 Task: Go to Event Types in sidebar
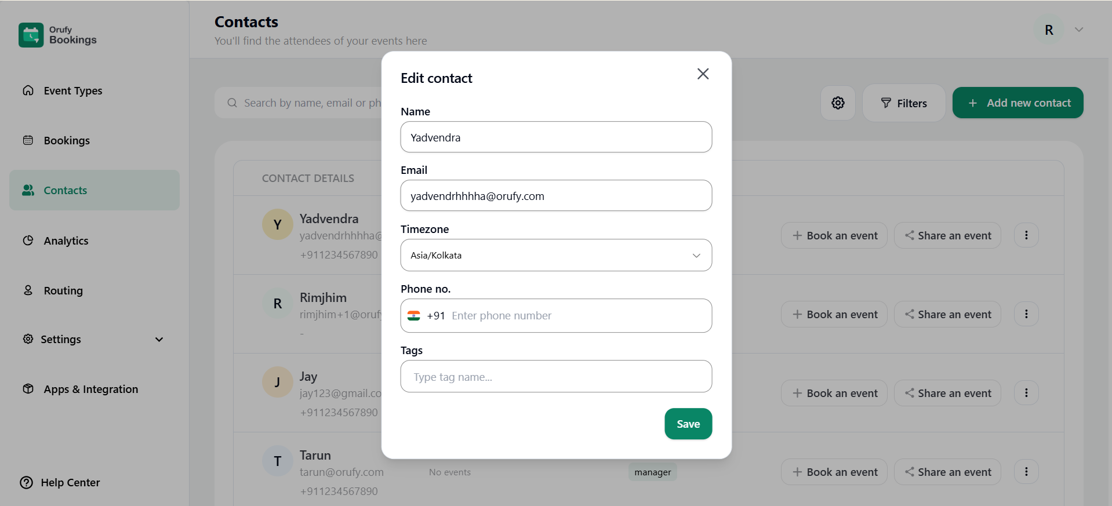[x=72, y=91]
